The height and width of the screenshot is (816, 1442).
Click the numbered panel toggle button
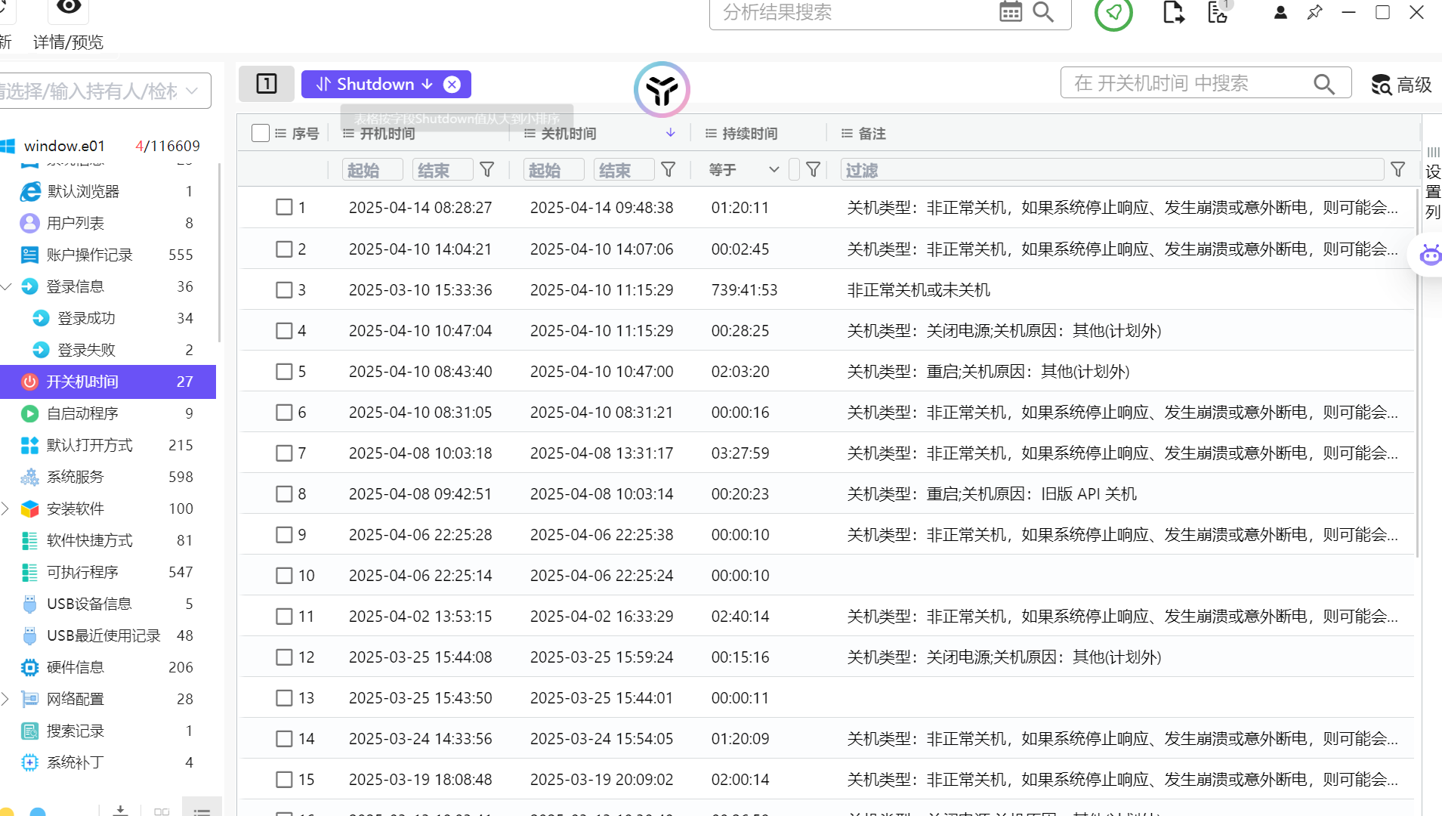[x=267, y=84]
